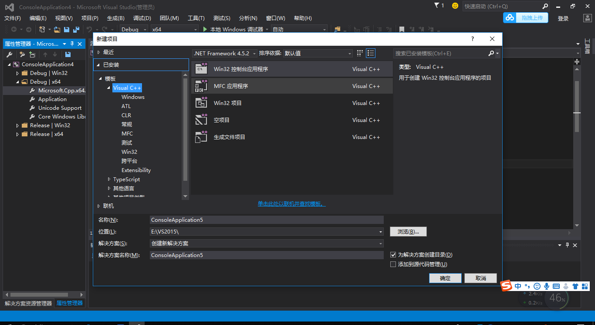Select the MFC 应用程序 template icon
The width and height of the screenshot is (595, 325).
201,86
